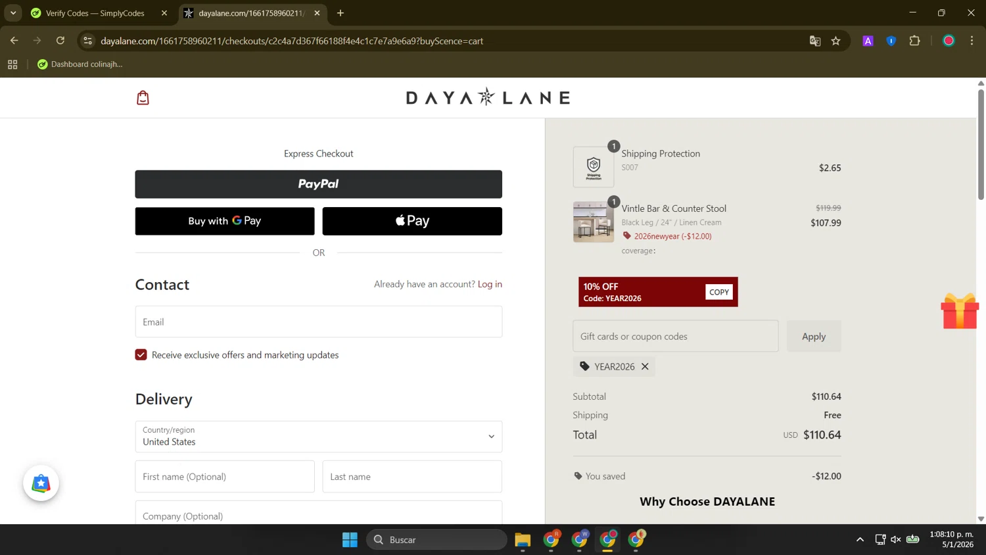Select the dayalane.com checkout tab
Screen dimensions: 986x555
click(252, 13)
